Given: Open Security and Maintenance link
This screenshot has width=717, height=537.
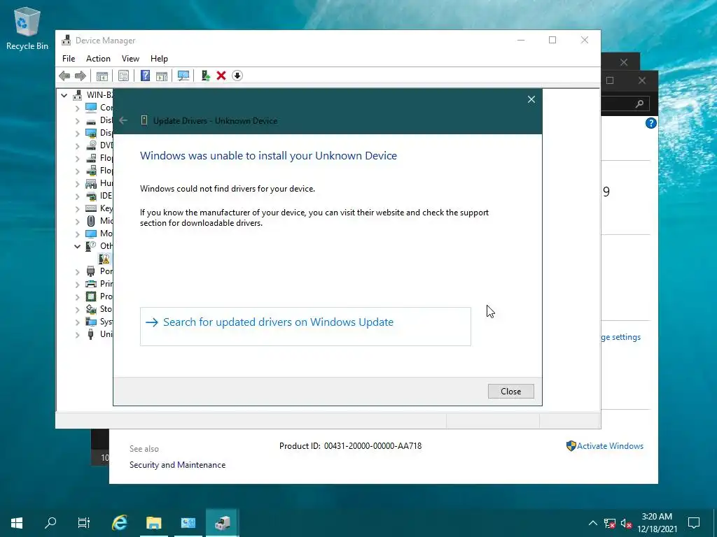Looking at the screenshot, I should click(177, 465).
